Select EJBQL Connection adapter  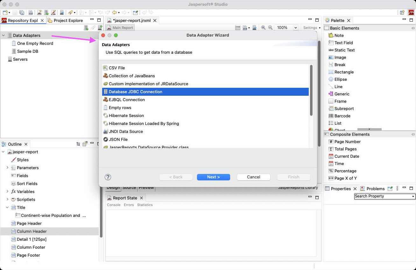(x=206, y=100)
